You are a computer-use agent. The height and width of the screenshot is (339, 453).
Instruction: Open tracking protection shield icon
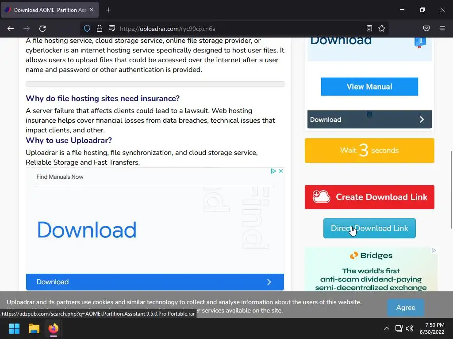tap(87, 28)
